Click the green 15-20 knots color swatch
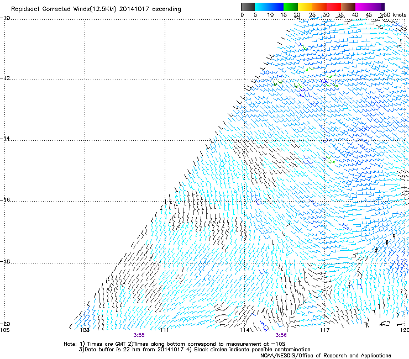Screen dimensions: 409x359 point(291,7)
